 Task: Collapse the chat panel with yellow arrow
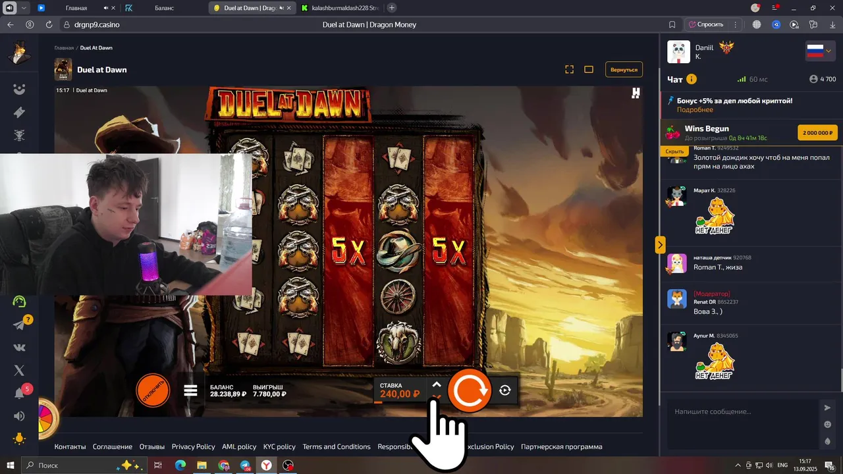pos(660,244)
